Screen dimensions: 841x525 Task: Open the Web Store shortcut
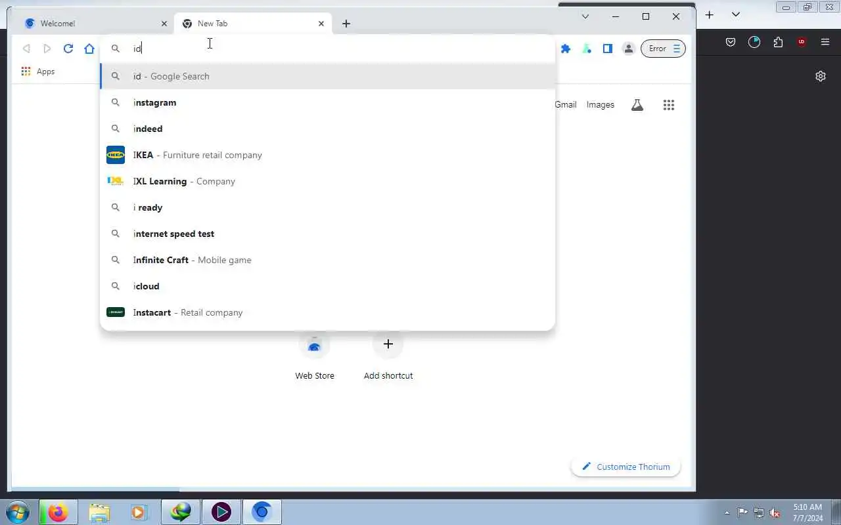(315, 356)
